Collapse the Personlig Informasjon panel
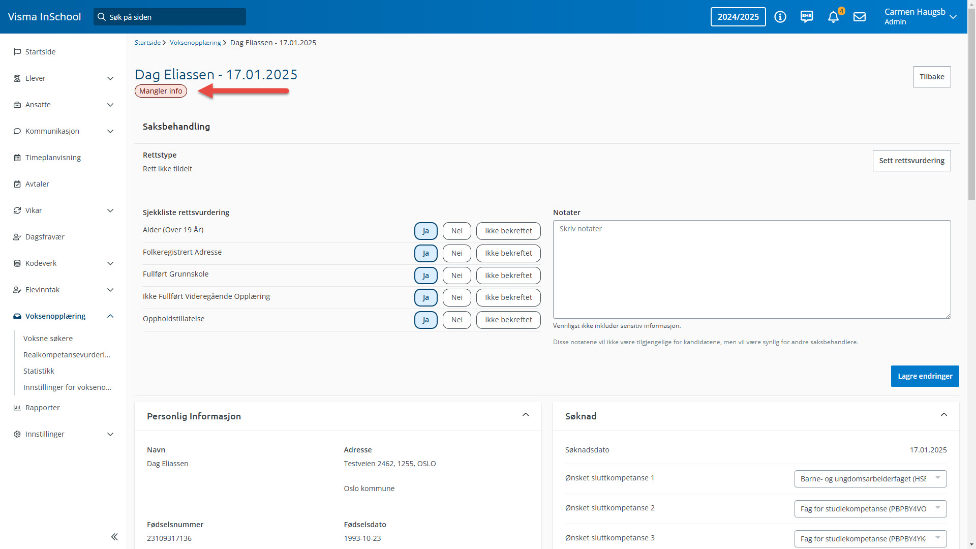 point(526,415)
